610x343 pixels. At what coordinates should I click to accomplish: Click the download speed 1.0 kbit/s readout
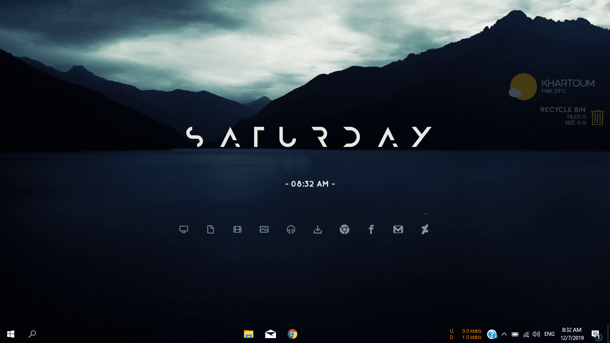[x=472, y=338]
